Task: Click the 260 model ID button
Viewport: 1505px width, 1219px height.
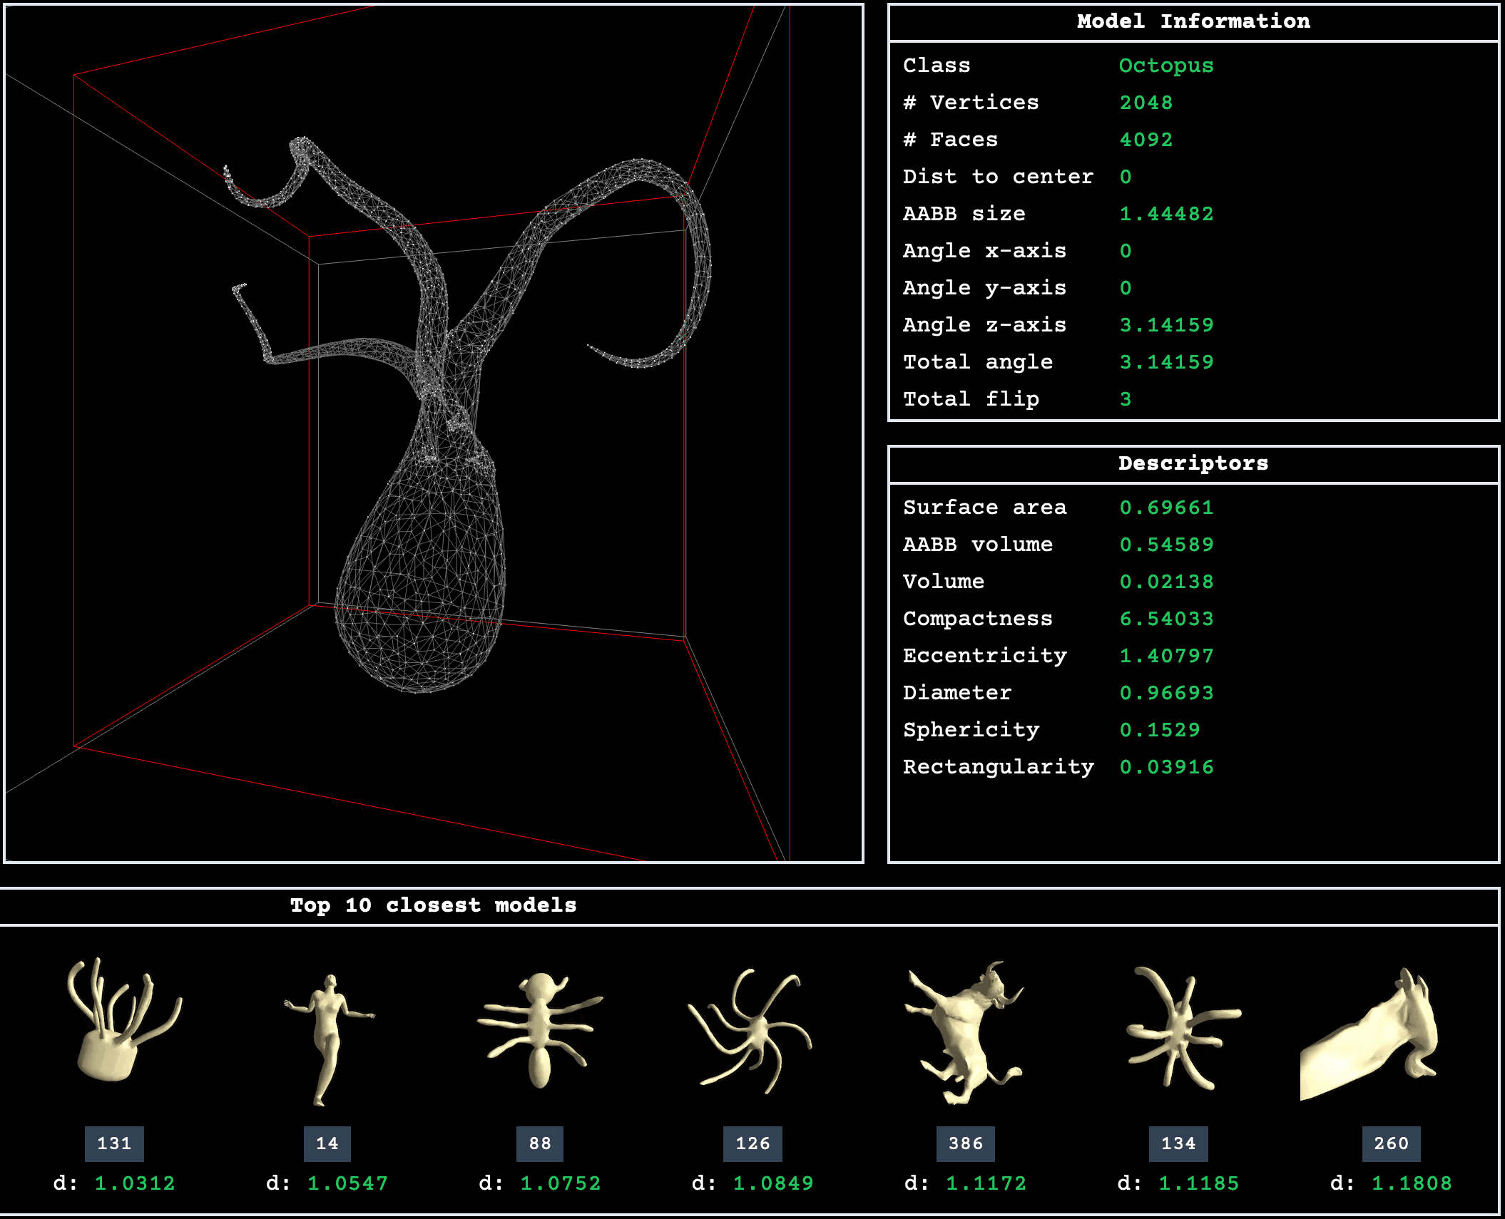Action: [x=1391, y=1143]
